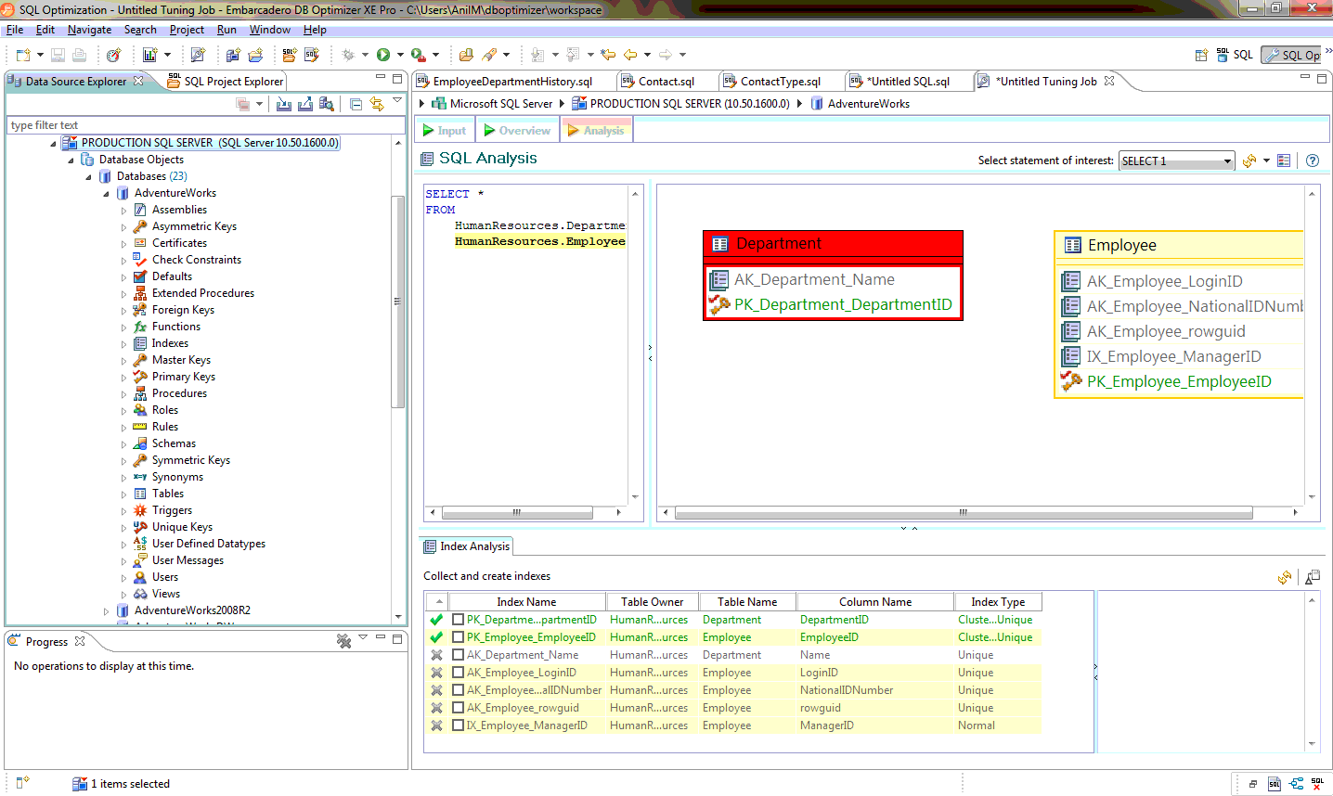Click the import icon in Data Source Explorer toolbar
The image size is (1333, 796).
click(284, 104)
